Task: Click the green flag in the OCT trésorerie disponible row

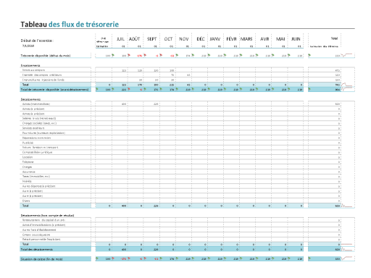Action: point(177,55)
